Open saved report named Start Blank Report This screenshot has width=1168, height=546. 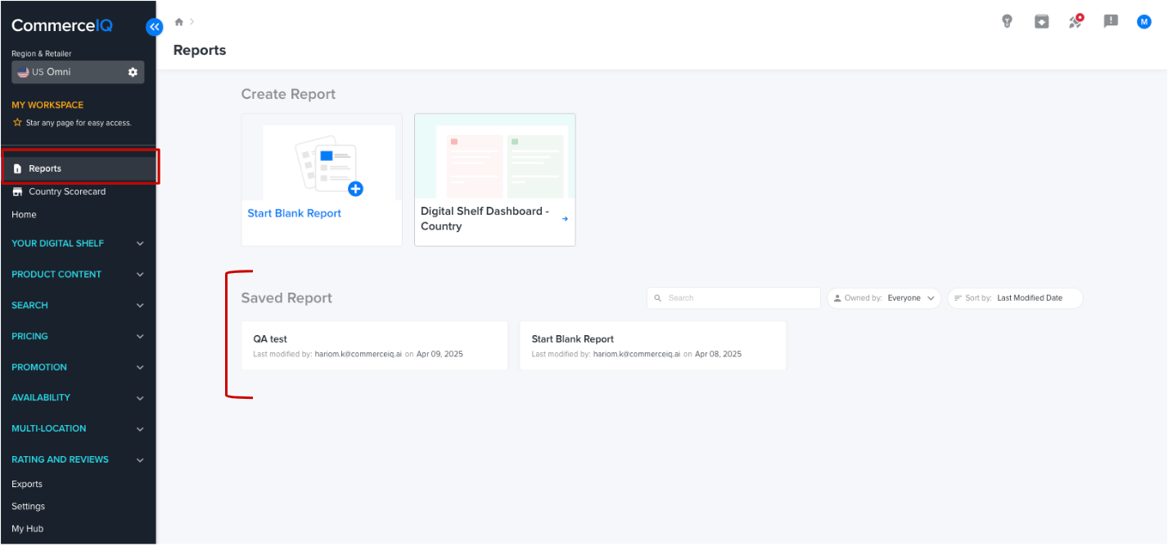(x=653, y=346)
